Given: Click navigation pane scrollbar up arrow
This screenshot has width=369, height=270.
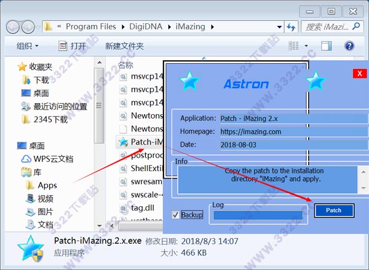Looking at the screenshot, I should click(100, 63).
